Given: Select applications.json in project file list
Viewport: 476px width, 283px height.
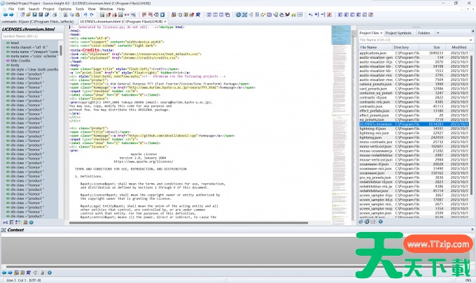Looking at the screenshot, I should click(x=372, y=53).
